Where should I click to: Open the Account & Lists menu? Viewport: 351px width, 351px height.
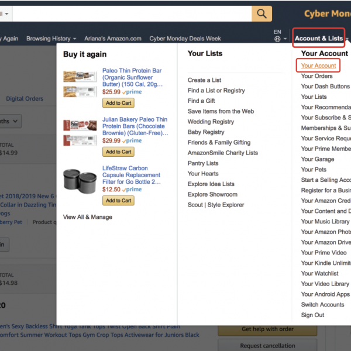click(x=319, y=38)
